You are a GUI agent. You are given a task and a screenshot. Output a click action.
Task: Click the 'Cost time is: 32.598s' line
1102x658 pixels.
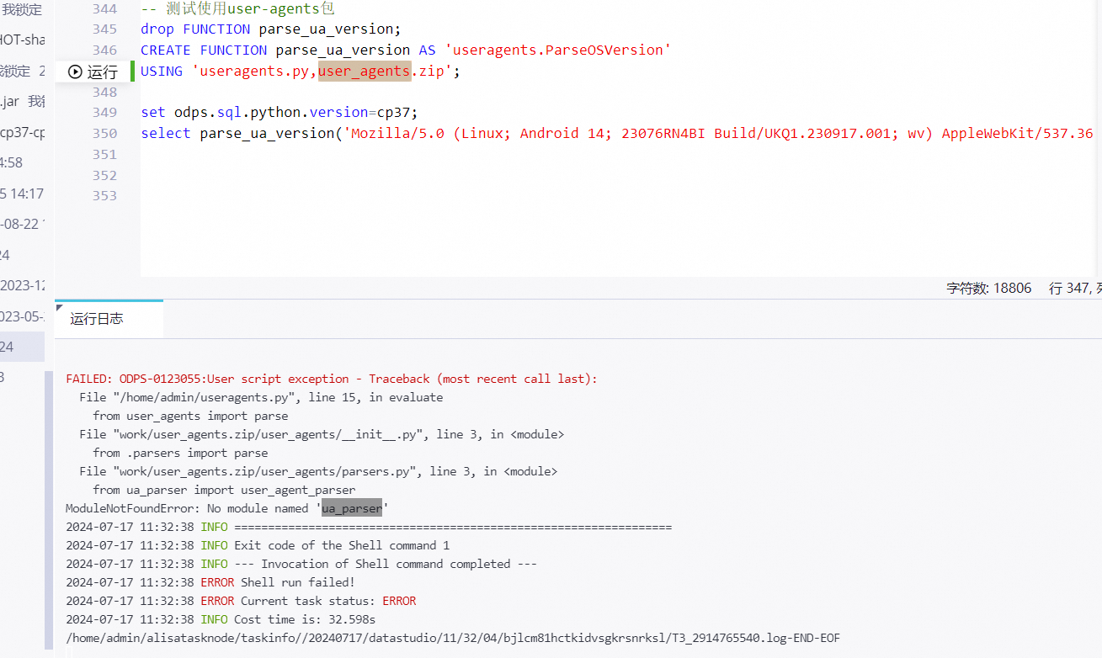point(221,619)
